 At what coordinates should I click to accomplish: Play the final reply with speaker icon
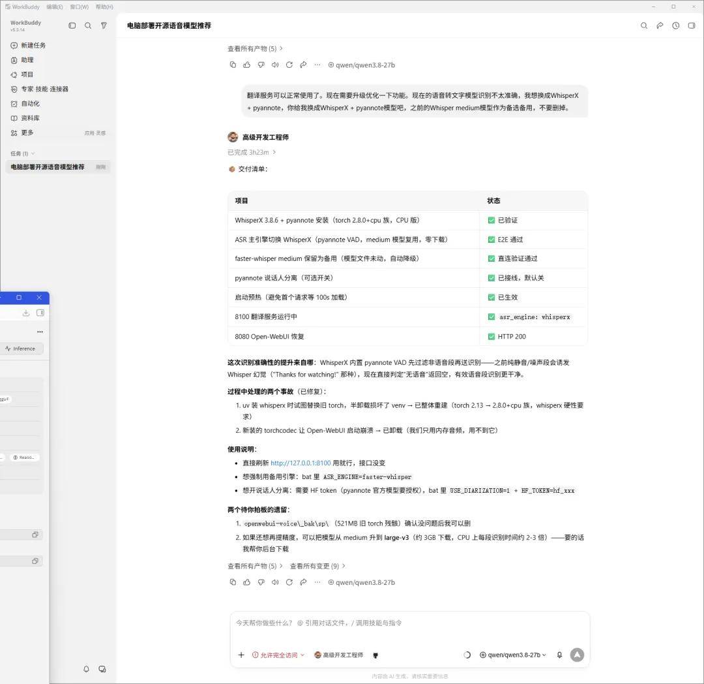pos(275,582)
